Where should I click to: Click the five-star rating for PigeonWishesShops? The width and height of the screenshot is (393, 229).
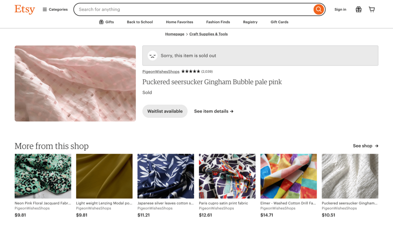pyautogui.click(x=191, y=71)
